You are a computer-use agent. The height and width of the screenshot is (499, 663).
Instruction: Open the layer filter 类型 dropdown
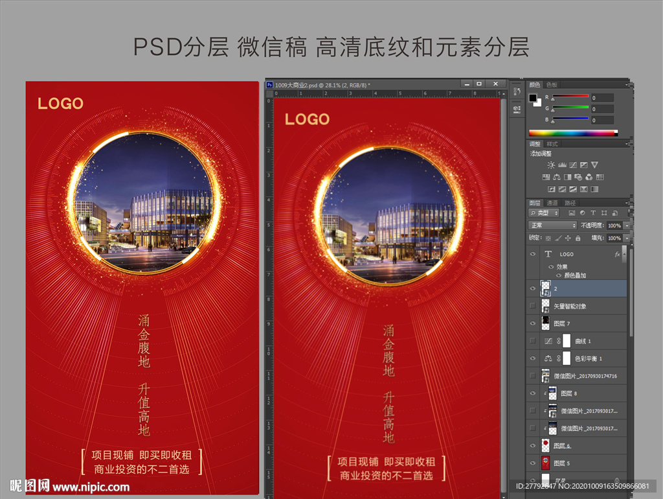click(x=544, y=213)
